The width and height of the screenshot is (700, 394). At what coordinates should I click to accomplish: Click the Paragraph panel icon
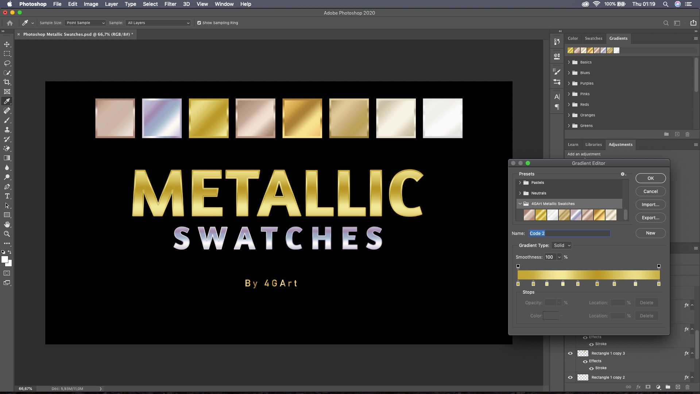(557, 107)
